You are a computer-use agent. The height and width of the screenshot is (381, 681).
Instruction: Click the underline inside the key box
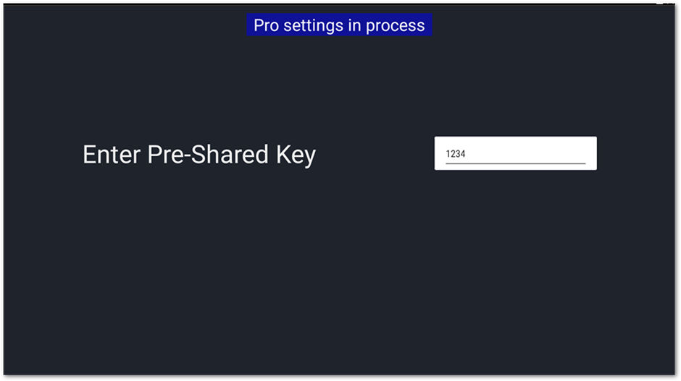point(516,164)
